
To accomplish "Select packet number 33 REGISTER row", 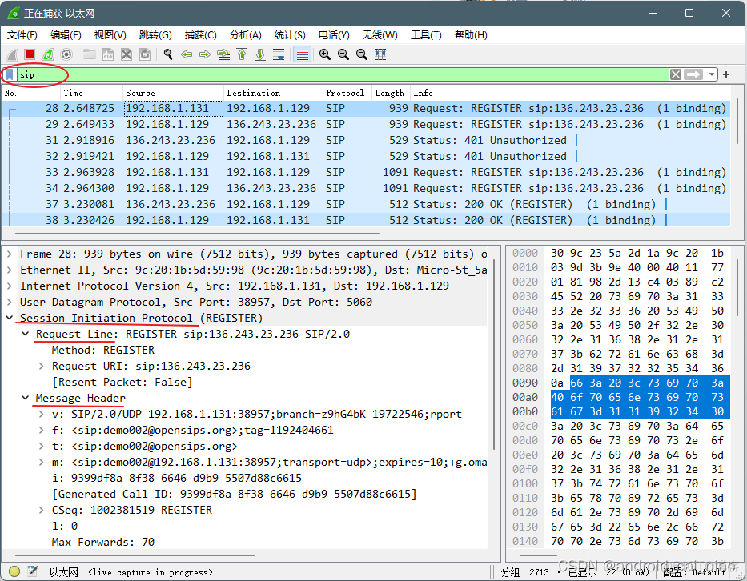I will tap(365, 172).
